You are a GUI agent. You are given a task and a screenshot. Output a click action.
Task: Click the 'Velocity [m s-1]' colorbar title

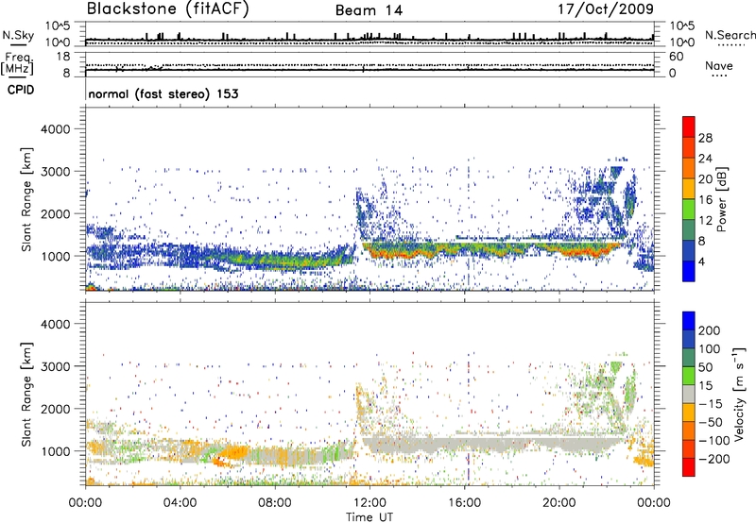(x=740, y=394)
